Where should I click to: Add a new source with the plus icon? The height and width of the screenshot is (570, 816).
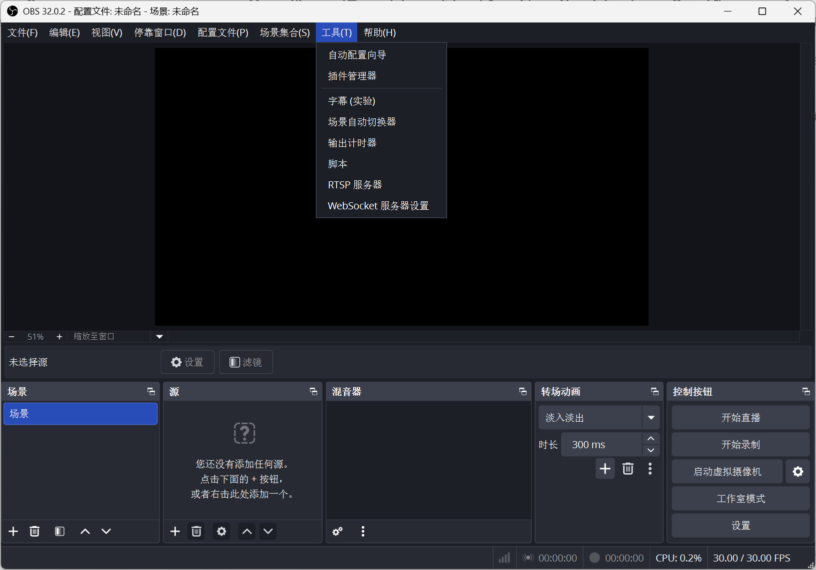175,531
